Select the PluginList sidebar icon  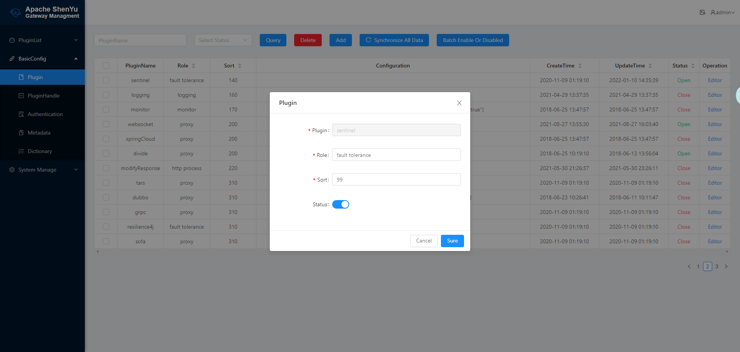12,40
